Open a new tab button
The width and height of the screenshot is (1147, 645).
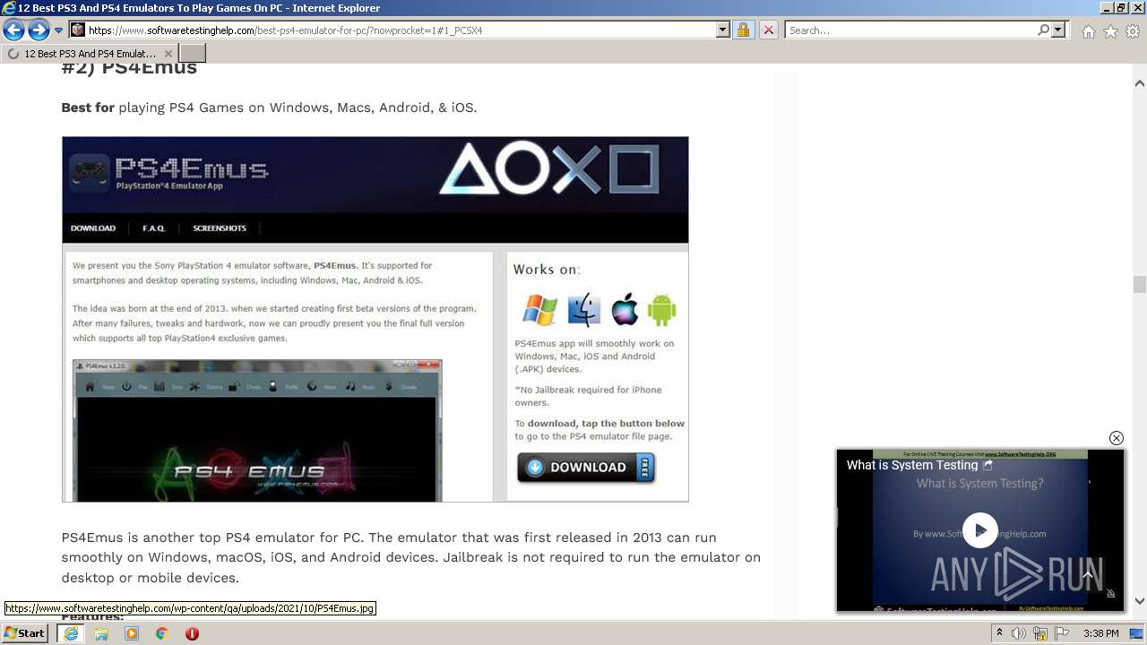[193, 54]
